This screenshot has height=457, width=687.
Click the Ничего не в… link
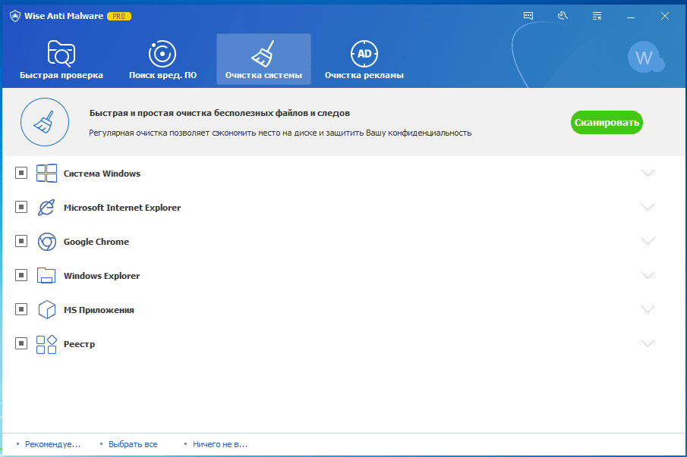(220, 444)
